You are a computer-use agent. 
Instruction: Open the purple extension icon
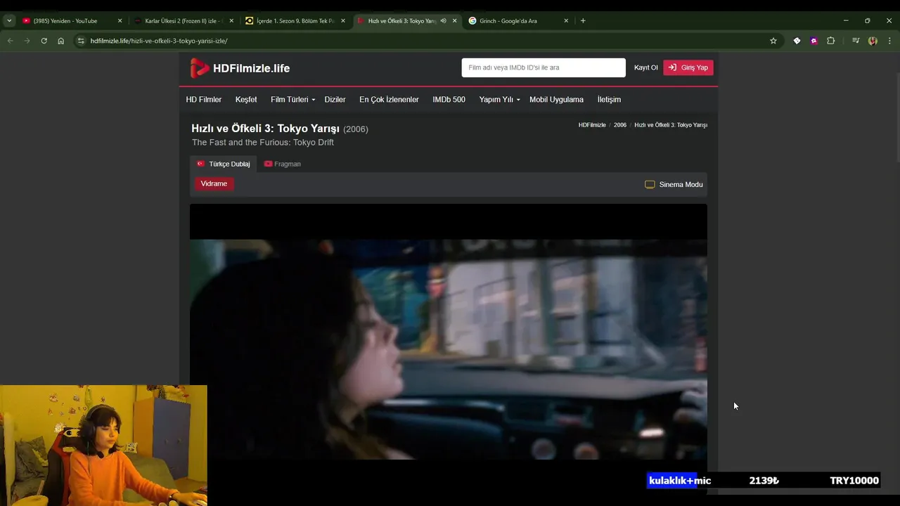pyautogui.click(x=814, y=41)
